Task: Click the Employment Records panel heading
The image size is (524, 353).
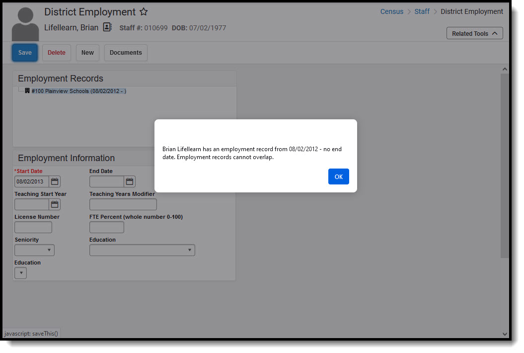Action: [61, 78]
